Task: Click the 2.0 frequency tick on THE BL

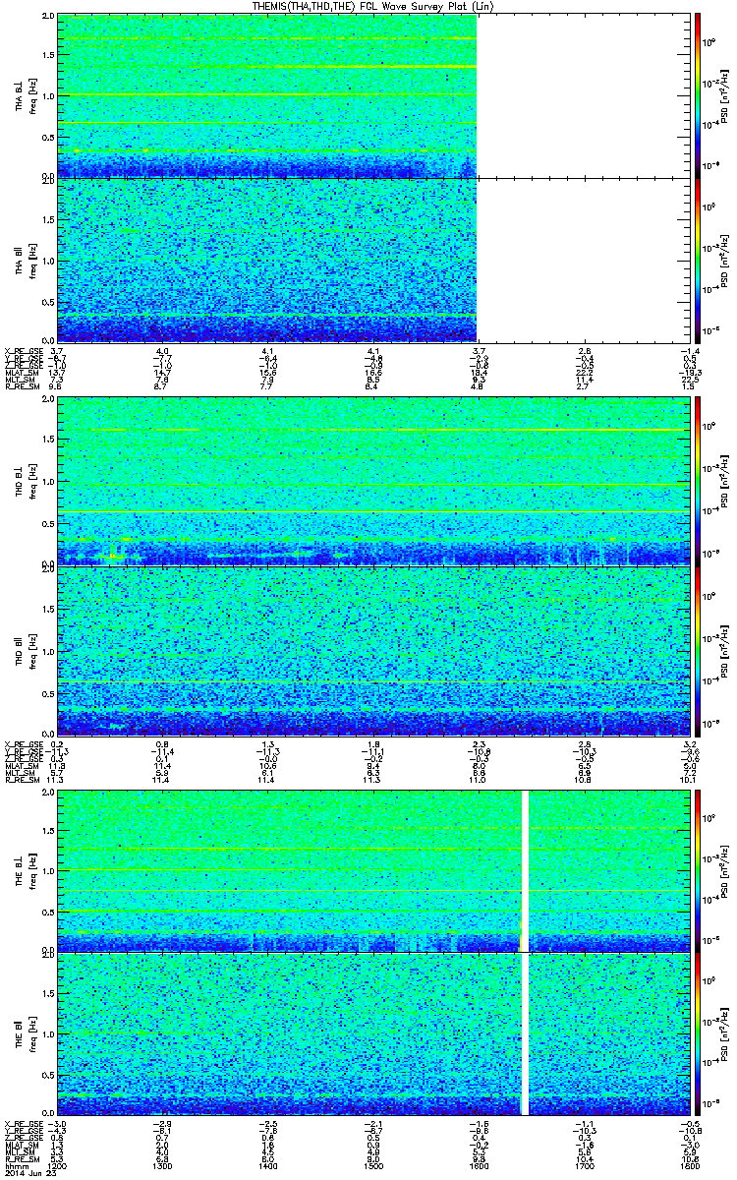Action: (48, 792)
